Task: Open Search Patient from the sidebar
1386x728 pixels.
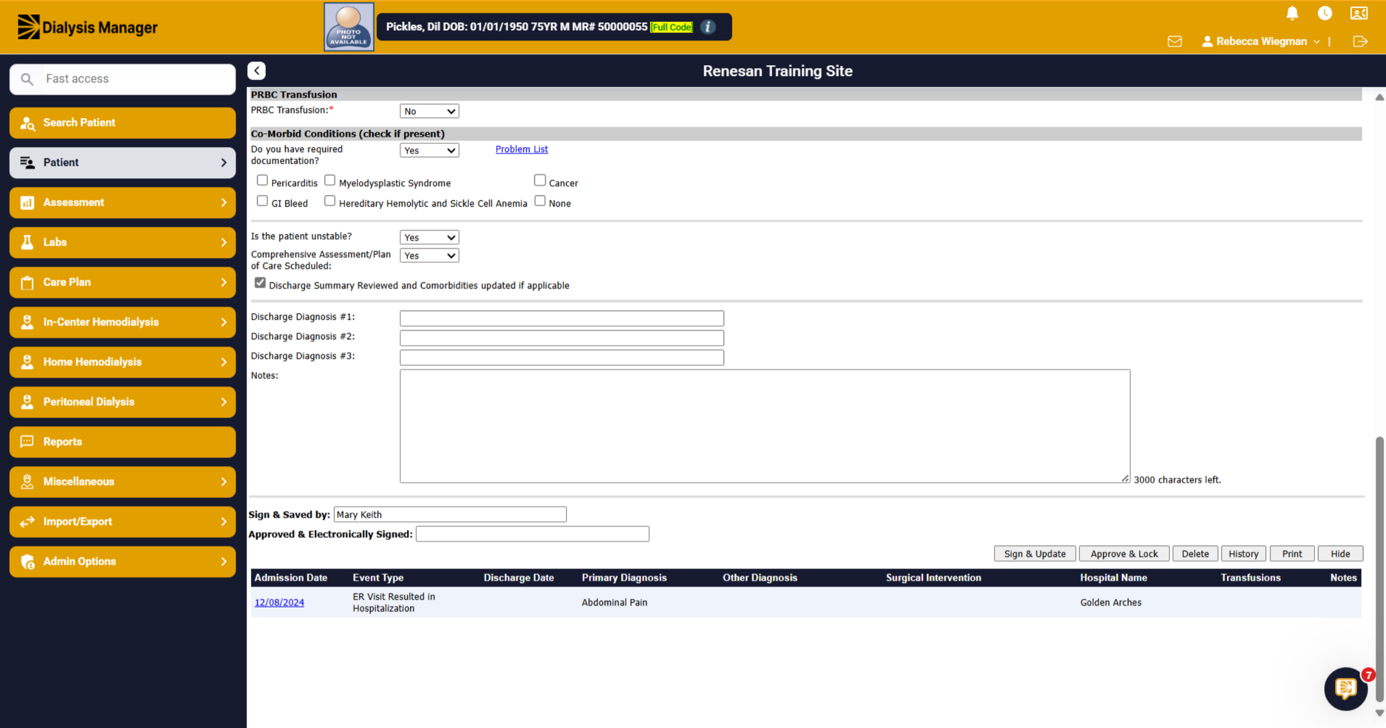Action: click(x=122, y=123)
